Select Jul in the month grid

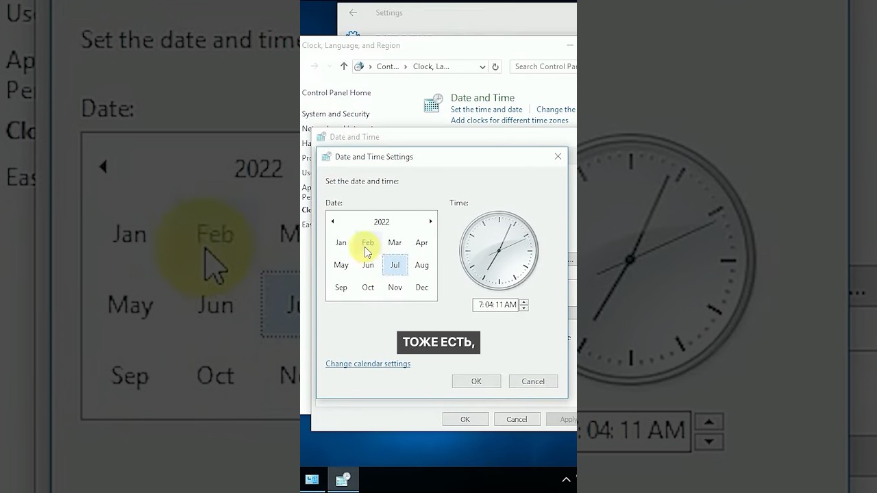coord(395,265)
